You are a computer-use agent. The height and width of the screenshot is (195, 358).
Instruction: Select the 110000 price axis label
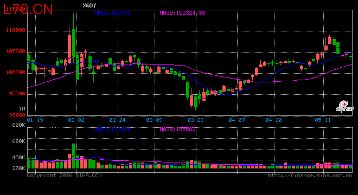click(x=16, y=30)
